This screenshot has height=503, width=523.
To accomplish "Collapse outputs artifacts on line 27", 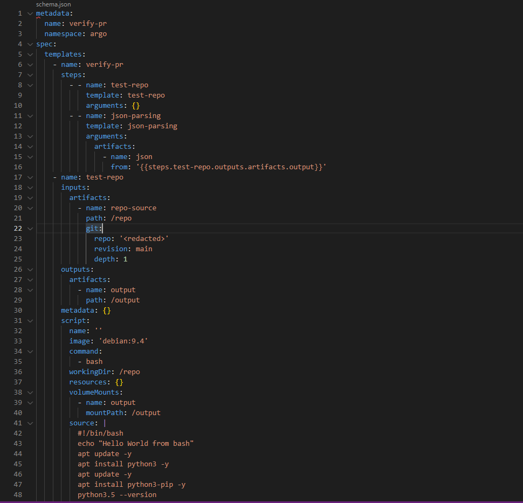I will (30, 280).
